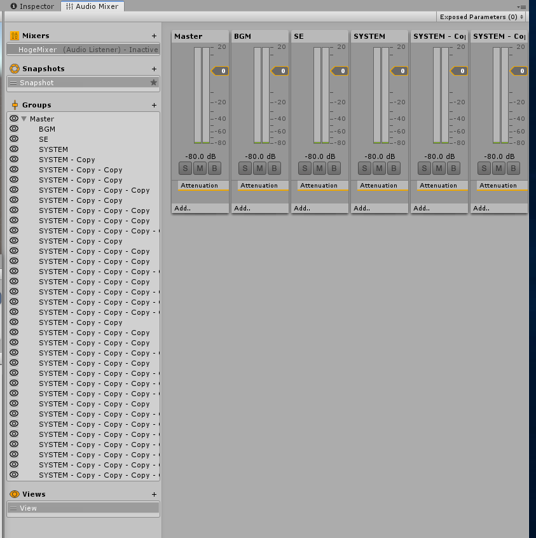Viewport: 536px width, 538px height.
Task: Add a new view with plus icon
Action: click(x=154, y=494)
